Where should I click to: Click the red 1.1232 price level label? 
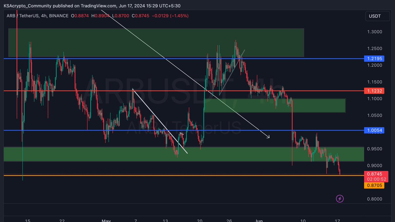pos(375,91)
